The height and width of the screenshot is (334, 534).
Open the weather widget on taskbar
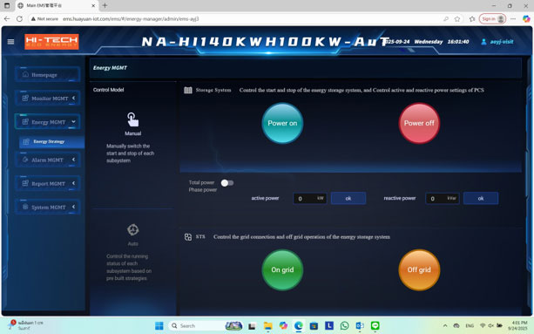coord(26,325)
